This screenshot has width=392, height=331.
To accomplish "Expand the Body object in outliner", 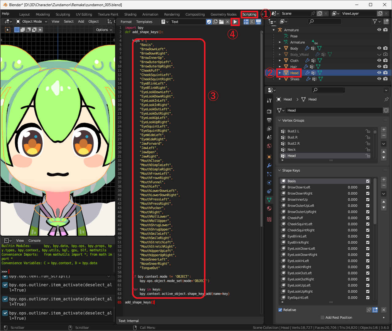I will click(280, 48).
